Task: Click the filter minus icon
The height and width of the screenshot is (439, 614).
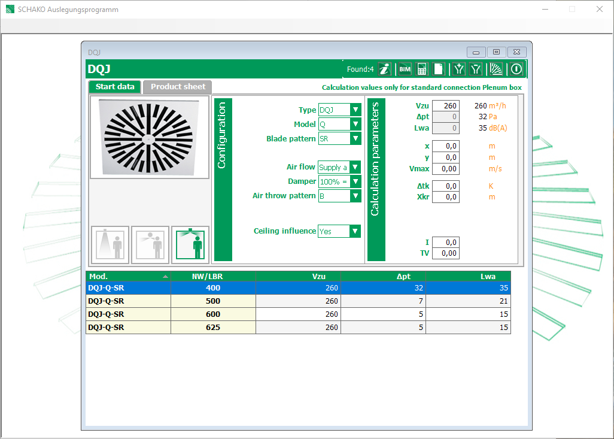Action: click(476, 69)
